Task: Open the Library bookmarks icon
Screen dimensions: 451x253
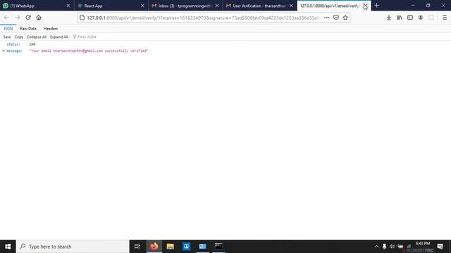Action: coord(400,18)
